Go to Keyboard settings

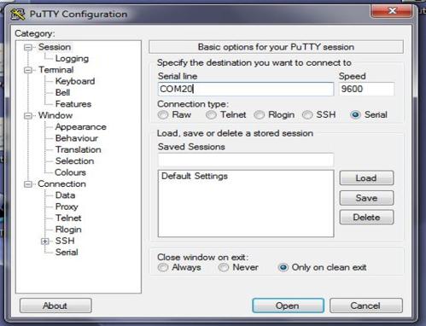75,81
